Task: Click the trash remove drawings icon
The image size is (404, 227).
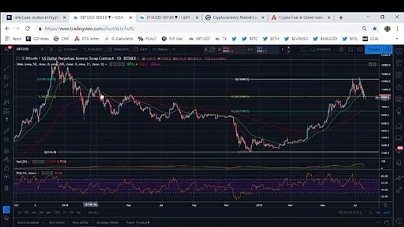Action: pyautogui.click(x=7, y=188)
